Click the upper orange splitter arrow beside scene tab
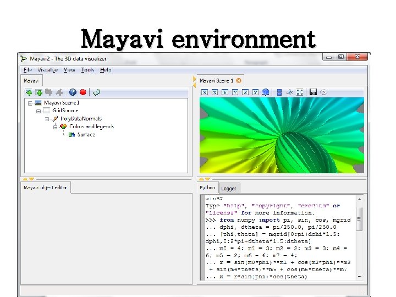 (x=194, y=79)
